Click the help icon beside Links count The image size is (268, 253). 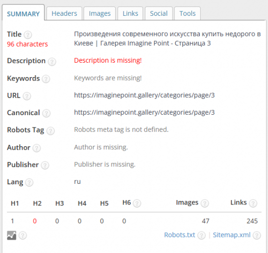coord(253,204)
